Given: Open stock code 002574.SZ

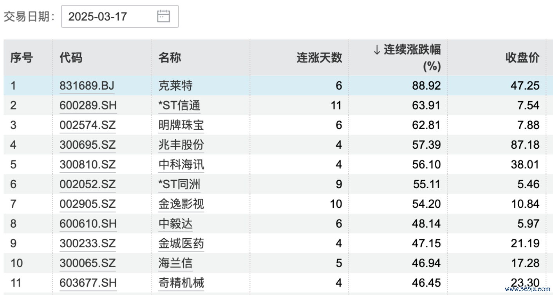Looking at the screenshot, I should point(88,125).
